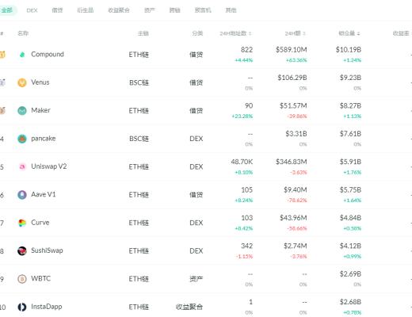This screenshot has width=412, height=317.
Task: Click the 主链 column header
Action: 143,33
